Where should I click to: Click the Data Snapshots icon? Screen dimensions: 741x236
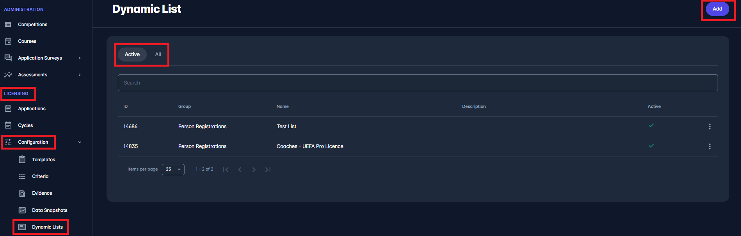(x=22, y=210)
